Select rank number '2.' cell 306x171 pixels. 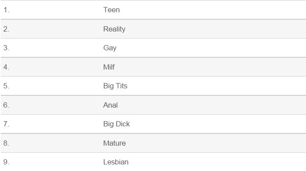6,29
